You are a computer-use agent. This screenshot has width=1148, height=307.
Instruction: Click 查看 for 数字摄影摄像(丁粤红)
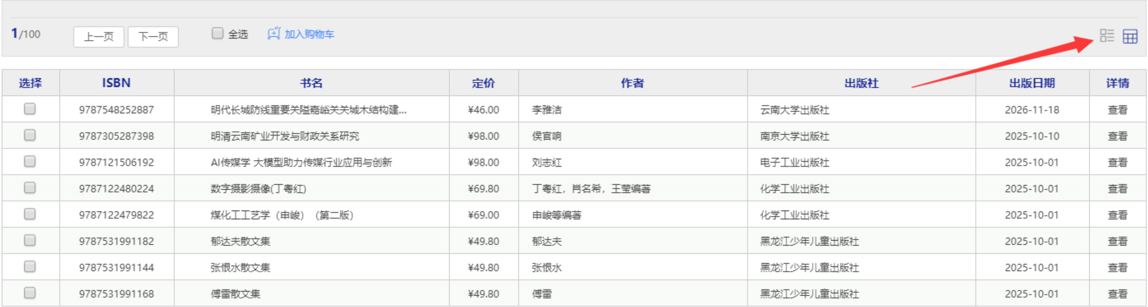click(x=1117, y=189)
